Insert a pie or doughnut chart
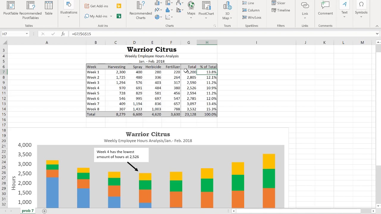This screenshot has height=214, width=381. pos(158,17)
